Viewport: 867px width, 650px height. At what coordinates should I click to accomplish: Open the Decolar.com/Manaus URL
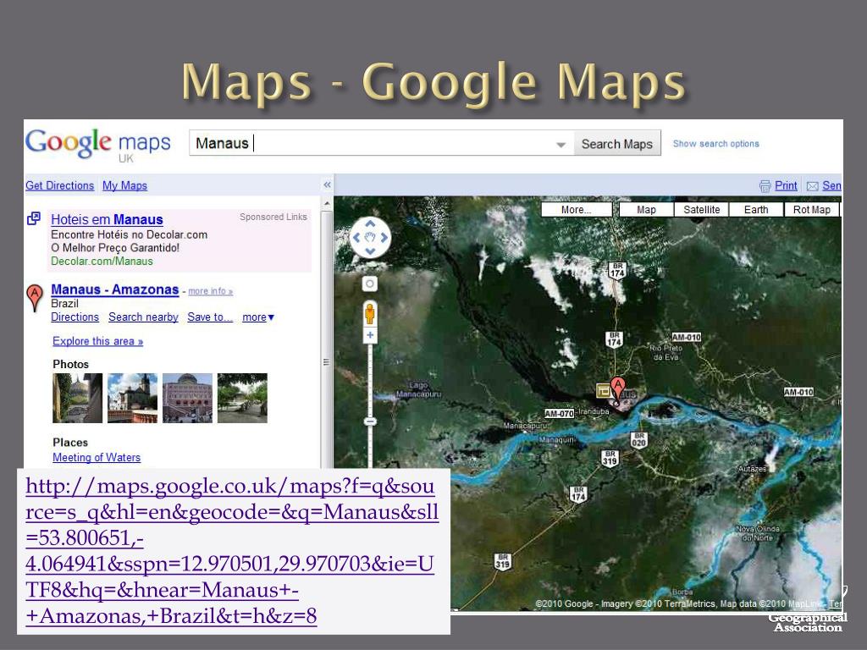tap(102, 261)
